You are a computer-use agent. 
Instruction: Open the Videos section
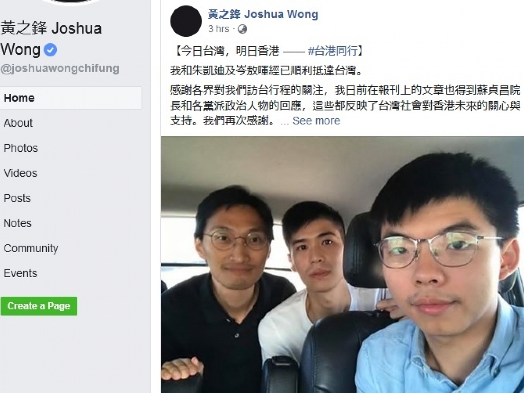pyautogui.click(x=20, y=173)
